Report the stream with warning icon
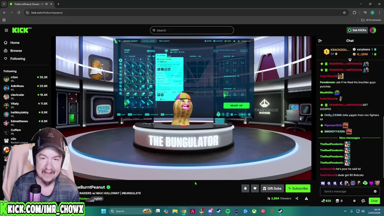The width and height of the screenshot is (384, 216). click(306, 199)
